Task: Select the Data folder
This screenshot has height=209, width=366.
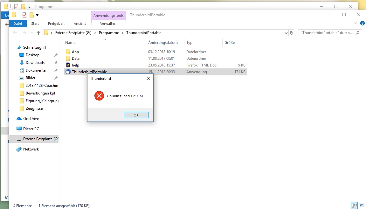Action: point(76,59)
